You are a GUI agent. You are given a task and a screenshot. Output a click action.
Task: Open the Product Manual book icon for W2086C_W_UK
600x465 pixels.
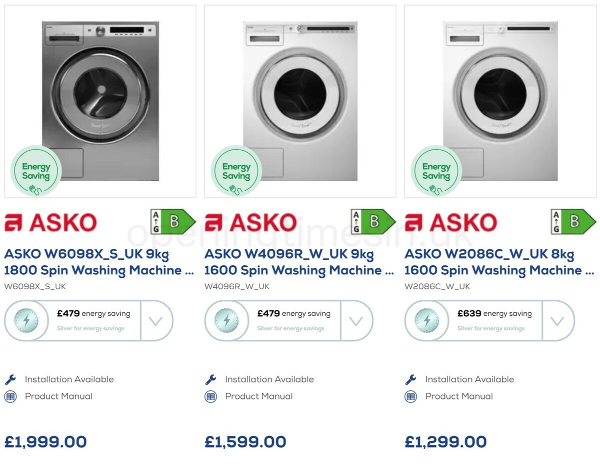pos(410,396)
